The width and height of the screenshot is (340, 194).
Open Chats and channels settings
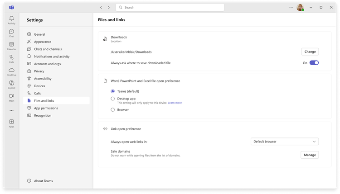[56, 49]
